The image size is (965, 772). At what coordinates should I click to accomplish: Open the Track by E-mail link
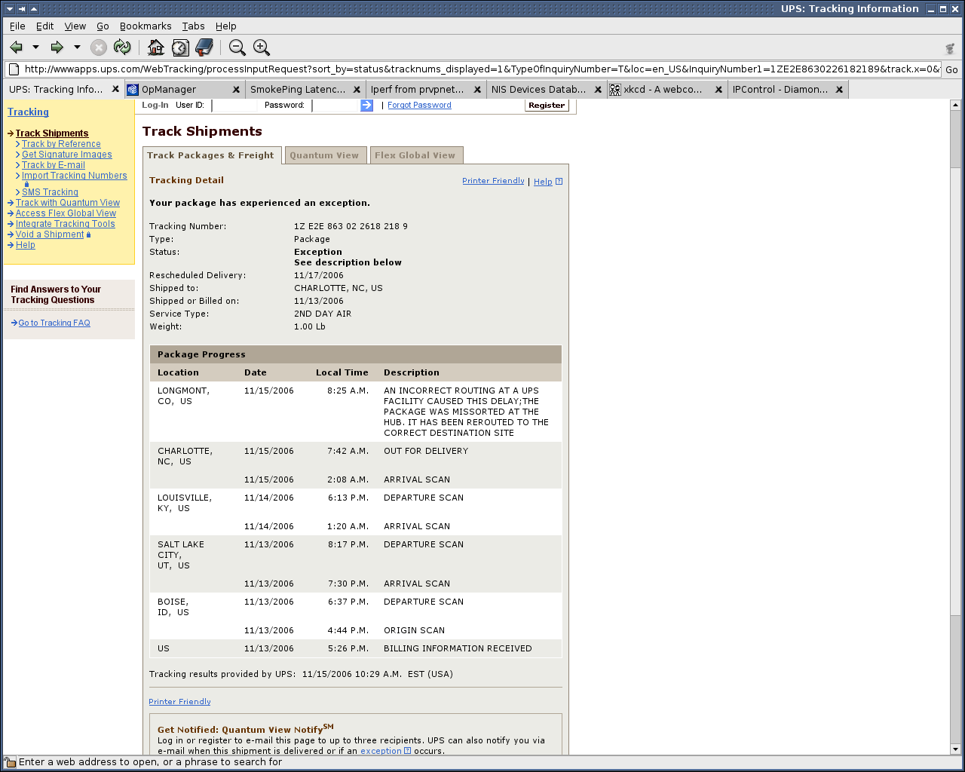point(54,165)
